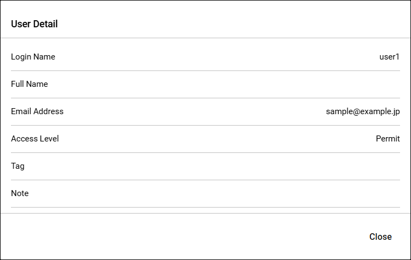Select the user1 login name value
Viewport: 411px width, 260px height.
click(x=389, y=57)
